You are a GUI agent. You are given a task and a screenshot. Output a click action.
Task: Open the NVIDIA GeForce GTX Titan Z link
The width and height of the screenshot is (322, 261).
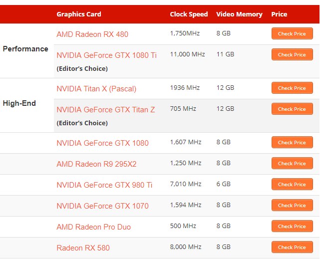[x=105, y=110]
